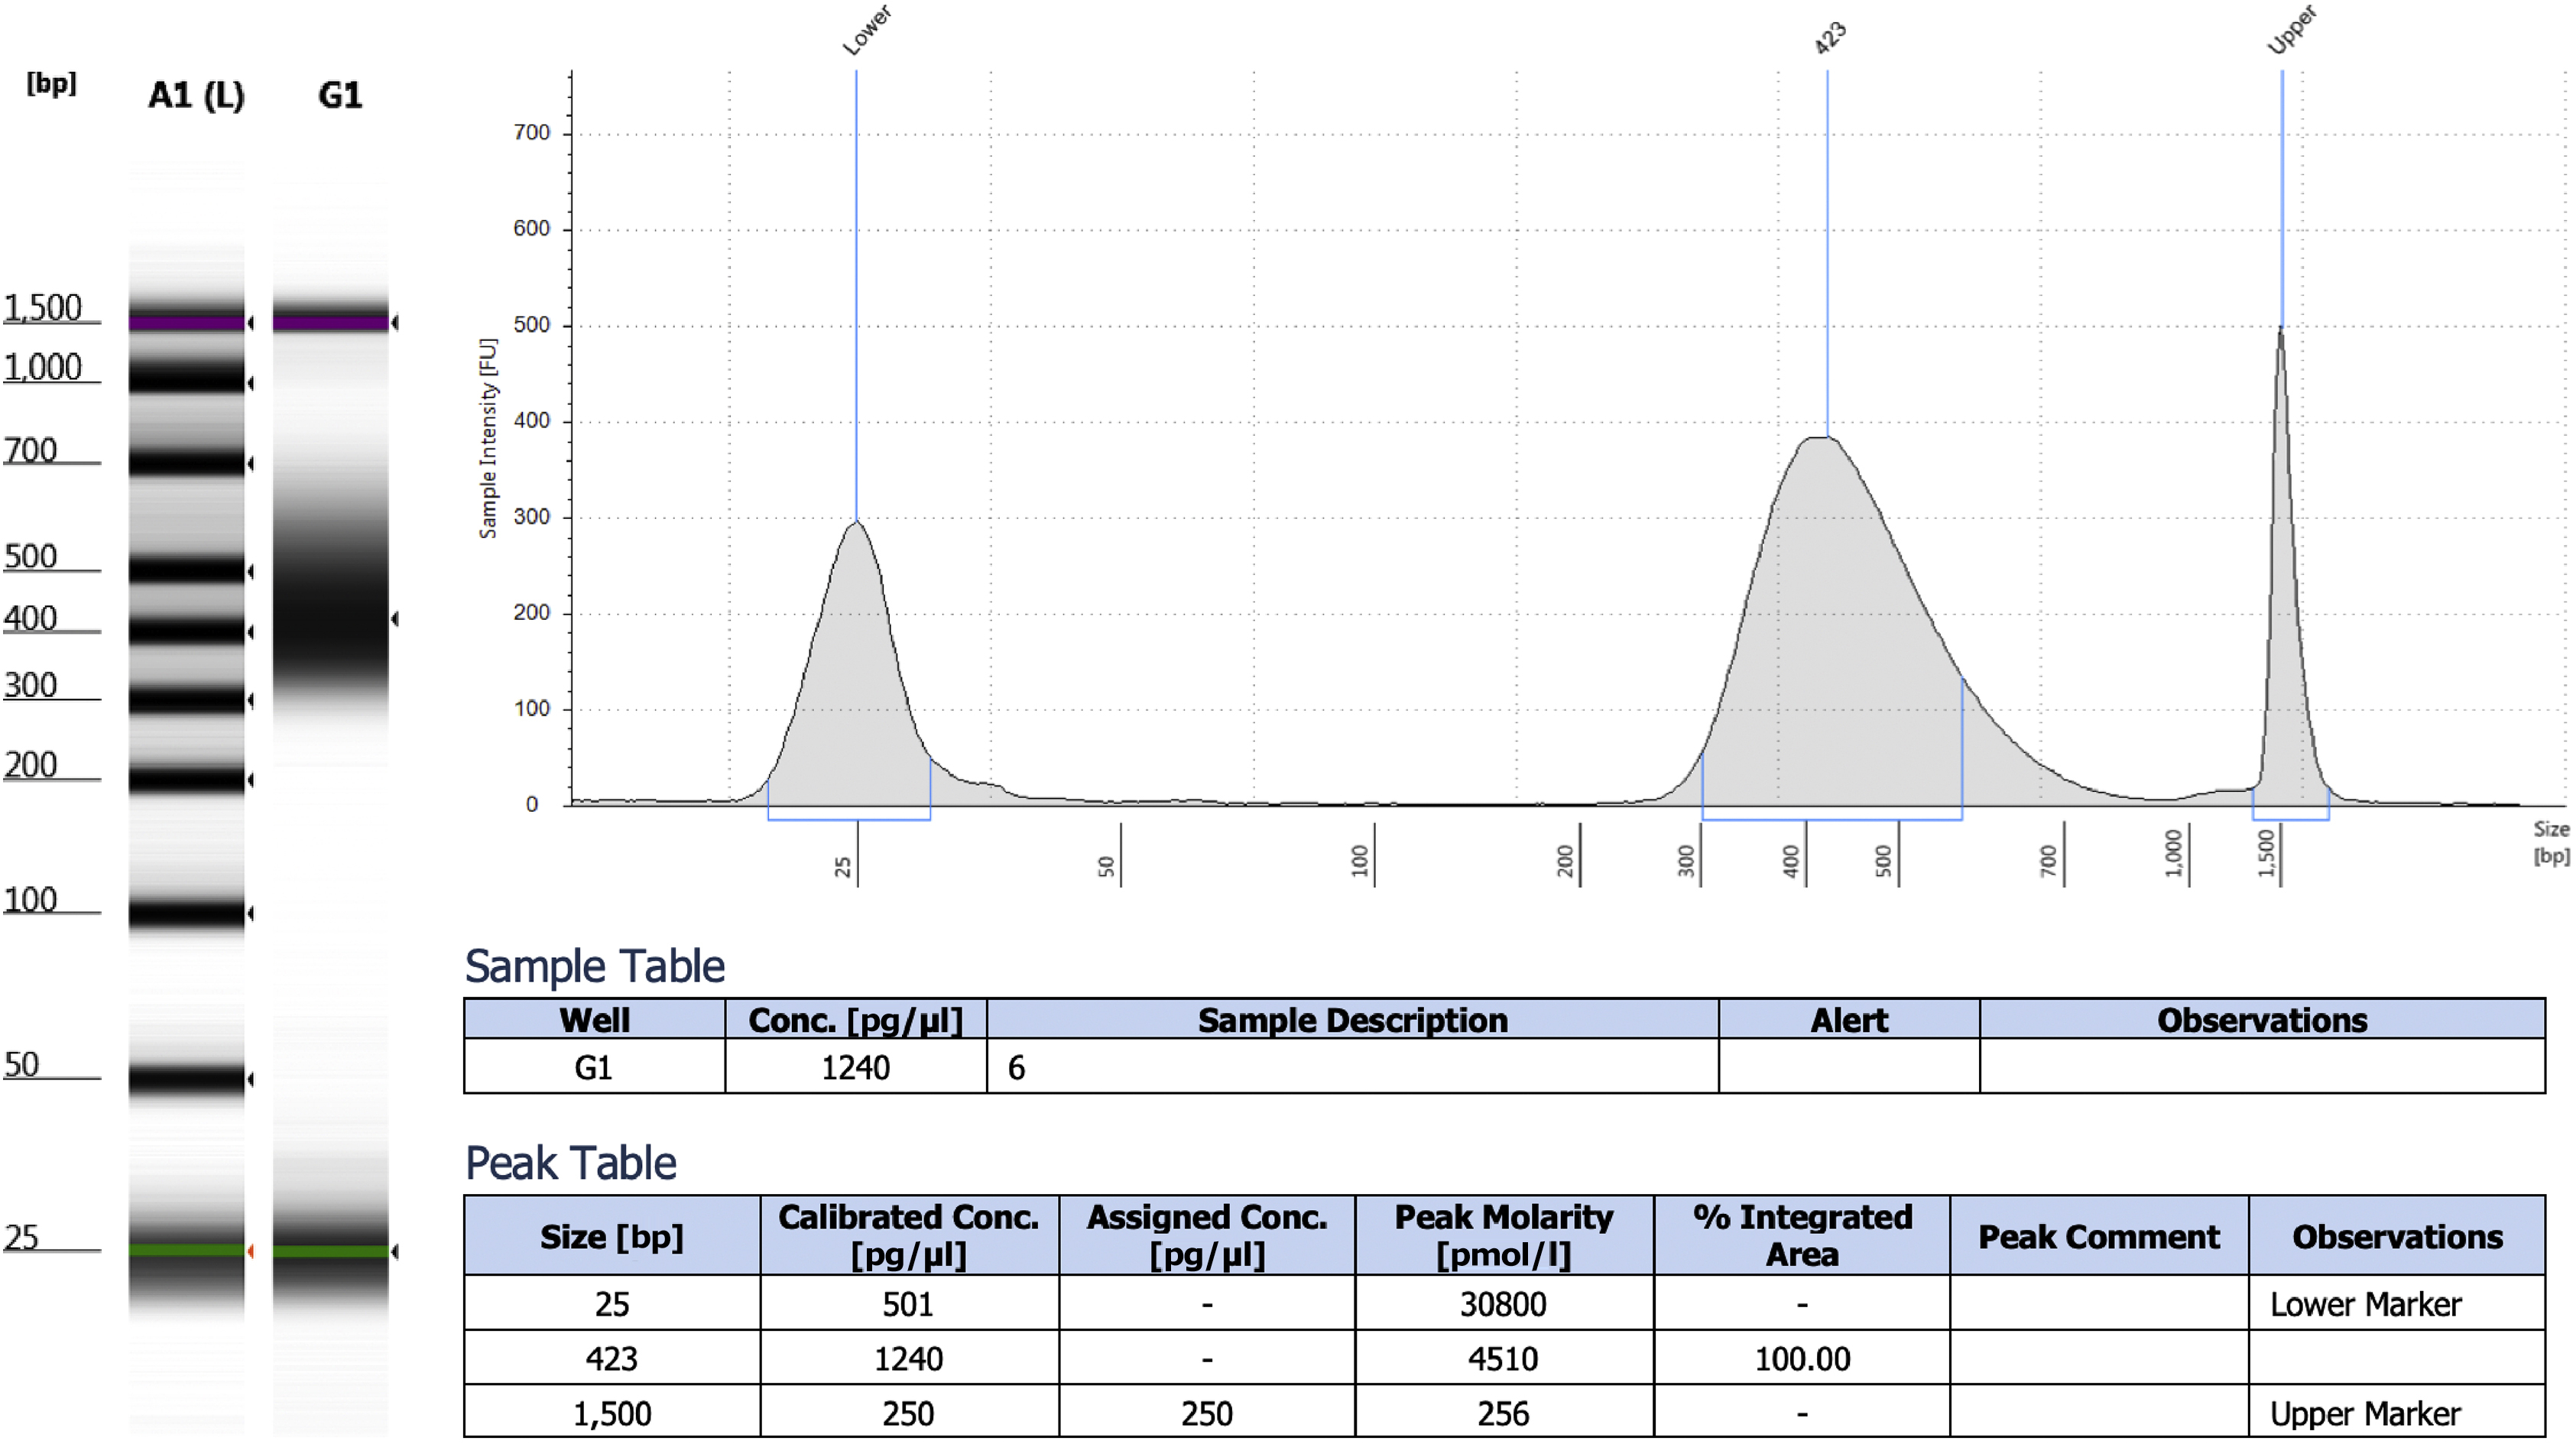The image size is (2576, 1444).
Task: Select the 423 peak label above electropherogram
Action: click(x=1830, y=38)
